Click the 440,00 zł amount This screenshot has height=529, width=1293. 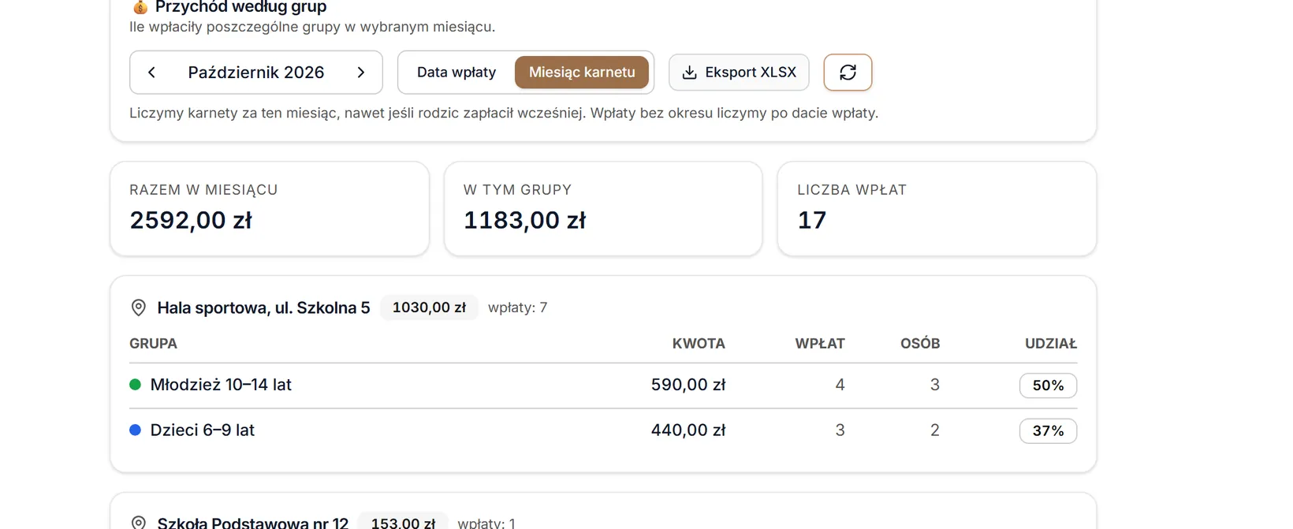coord(688,430)
